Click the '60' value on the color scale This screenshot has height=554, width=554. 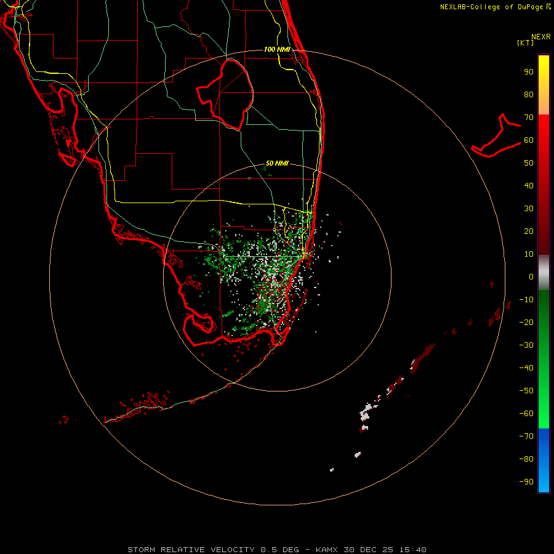529,140
